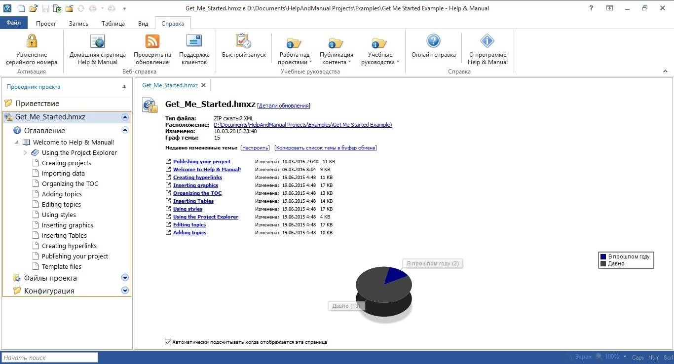Screen dimensions: 674x364
Task: Launch the Quick Start checklist icon
Action: 244,41
